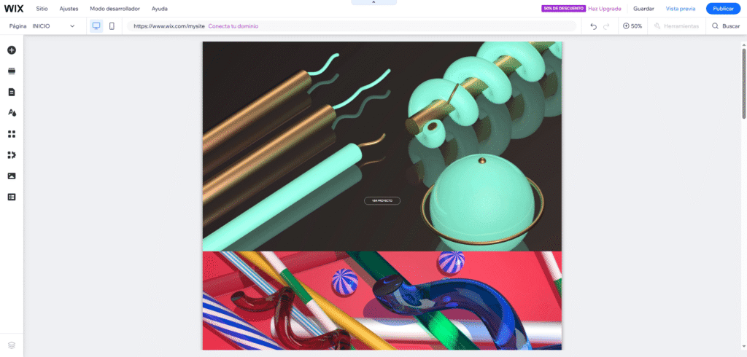The image size is (747, 357).
Task: Open the Layers icon at bottom left
Action: point(12,345)
